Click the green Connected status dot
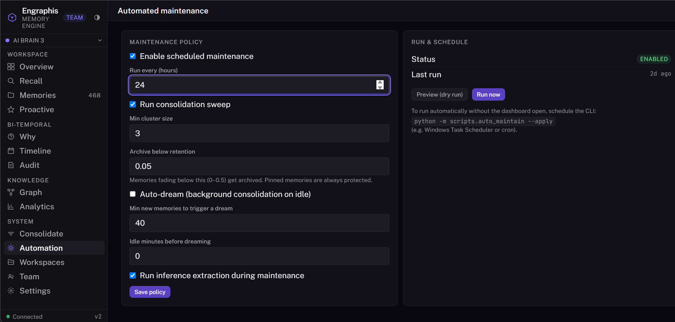 (x=8, y=317)
